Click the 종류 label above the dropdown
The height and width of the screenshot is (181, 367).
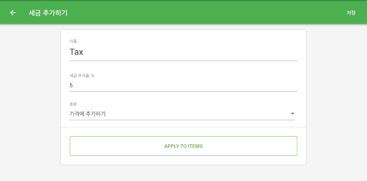pos(73,104)
